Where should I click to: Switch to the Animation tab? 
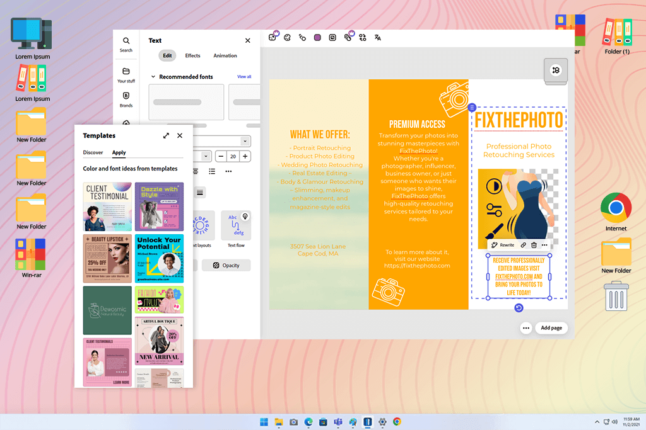coord(225,55)
